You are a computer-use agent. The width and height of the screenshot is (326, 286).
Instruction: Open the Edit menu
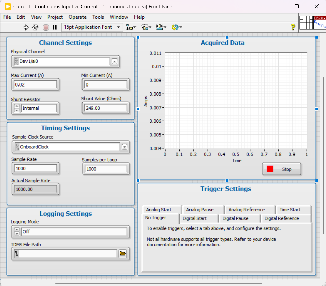(x=21, y=17)
